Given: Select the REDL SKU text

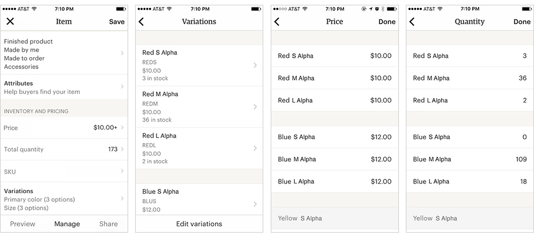Looking at the screenshot, I should pyautogui.click(x=149, y=146).
